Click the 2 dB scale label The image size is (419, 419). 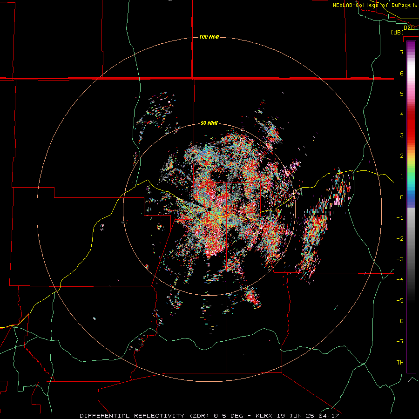[x=402, y=156]
